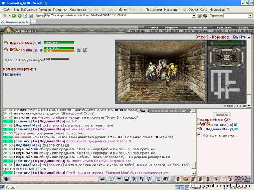The width and height of the screenshot is (254, 190).
Task: Click the binoculars find character icon
Action: click(x=205, y=16)
